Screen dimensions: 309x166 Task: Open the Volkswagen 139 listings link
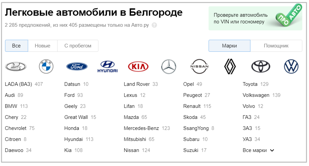point(261,95)
